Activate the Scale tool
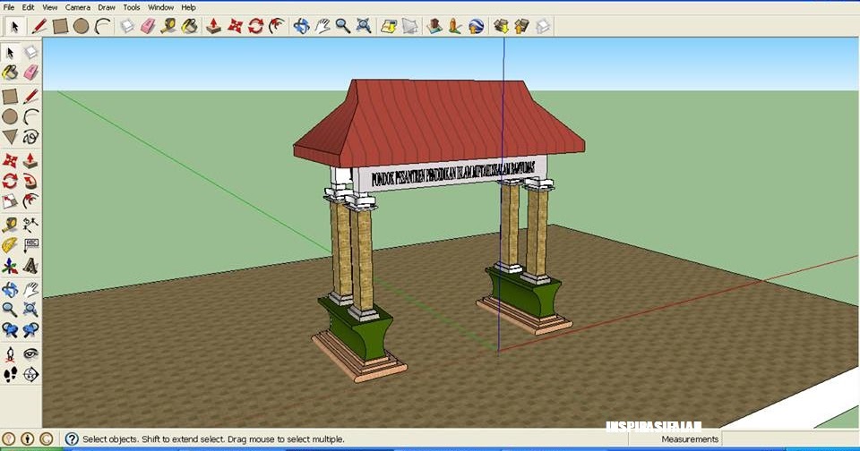 click(x=10, y=200)
